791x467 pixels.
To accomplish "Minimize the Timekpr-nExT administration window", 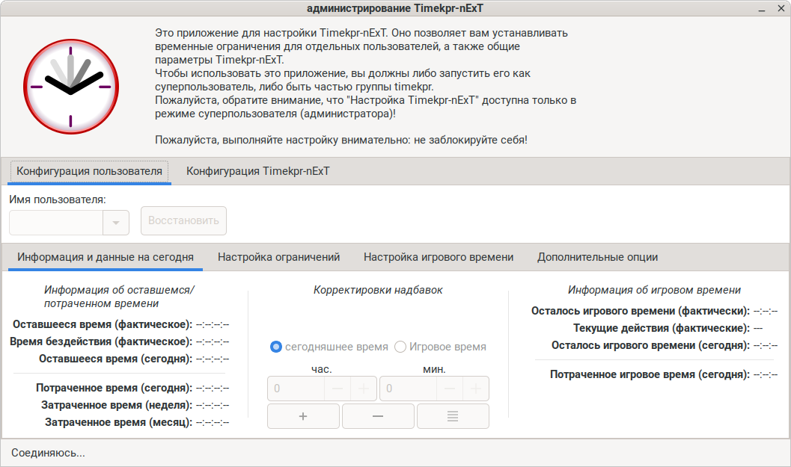I will [762, 8].
